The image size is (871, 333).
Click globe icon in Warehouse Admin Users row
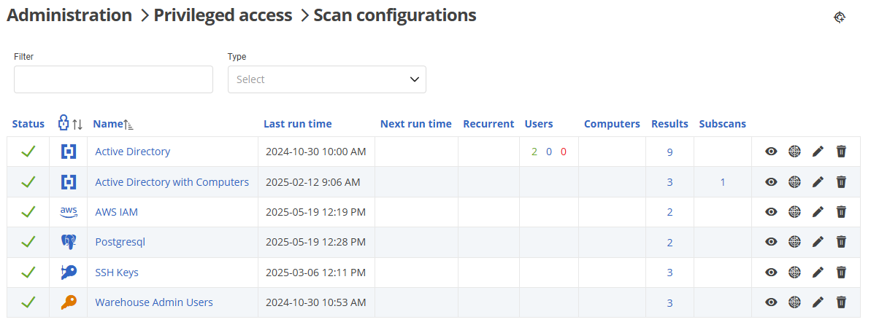point(794,302)
